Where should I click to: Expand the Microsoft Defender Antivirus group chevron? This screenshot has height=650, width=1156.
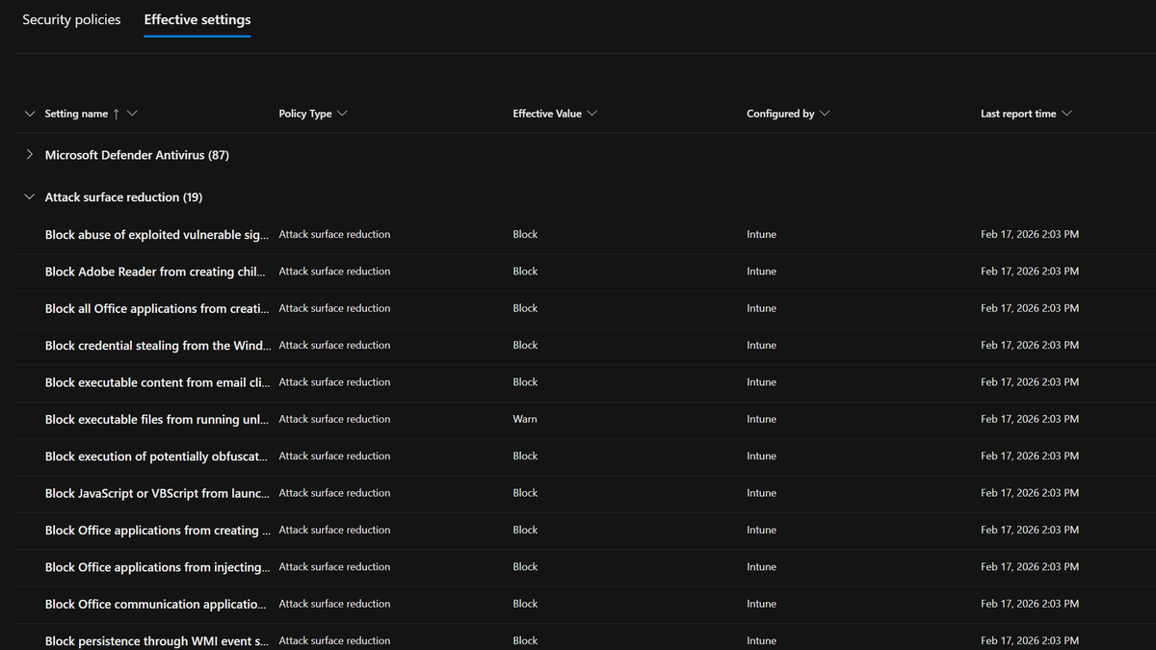click(30, 154)
